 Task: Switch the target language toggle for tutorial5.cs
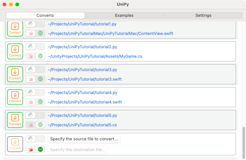click(35, 125)
